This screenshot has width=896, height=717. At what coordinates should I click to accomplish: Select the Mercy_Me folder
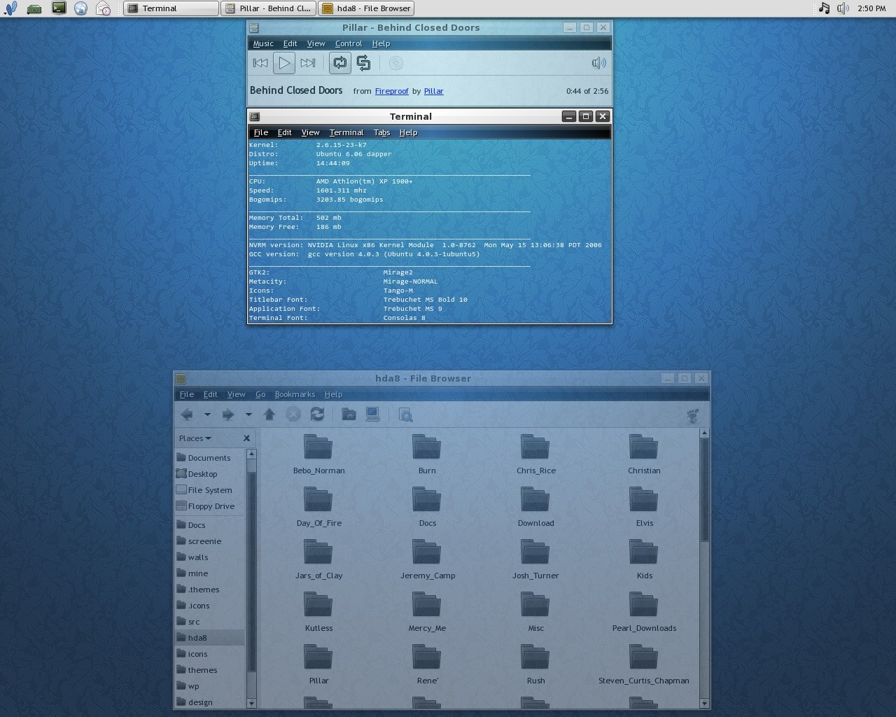coord(427,612)
